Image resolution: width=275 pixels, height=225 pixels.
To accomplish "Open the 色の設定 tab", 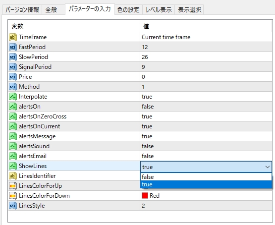I will click(128, 9).
